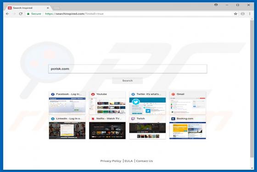This screenshot has width=257, height=172.
Task: Click the Booking.com favicon in tile
Action: [173, 119]
